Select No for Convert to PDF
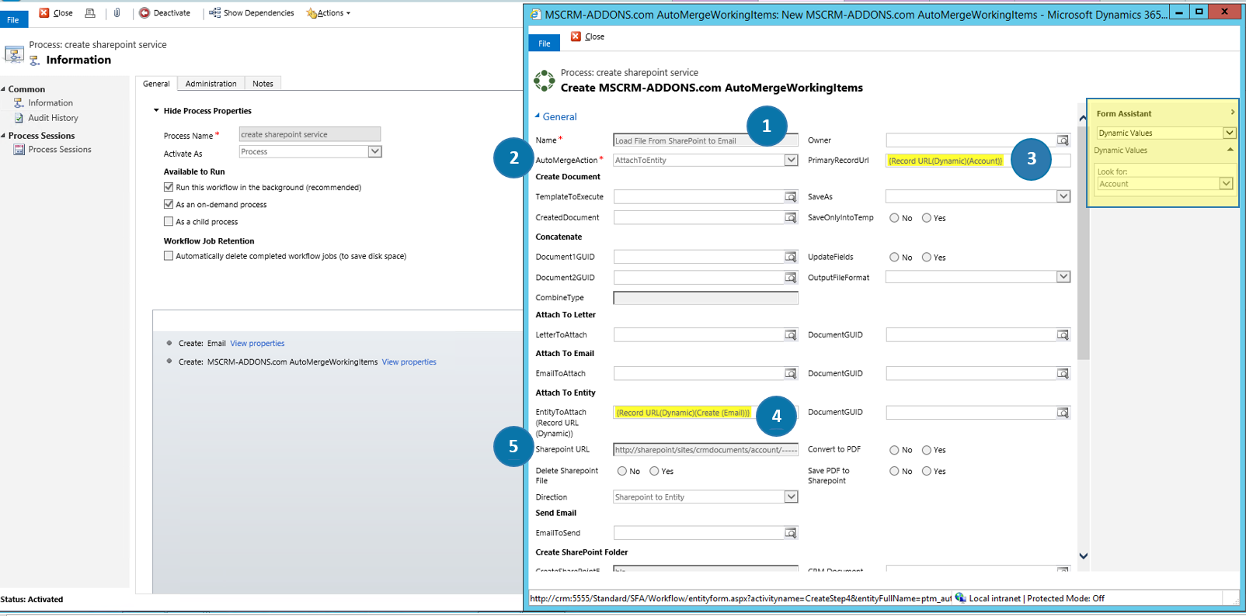Viewport: 1246px width, 616px height. tap(894, 450)
